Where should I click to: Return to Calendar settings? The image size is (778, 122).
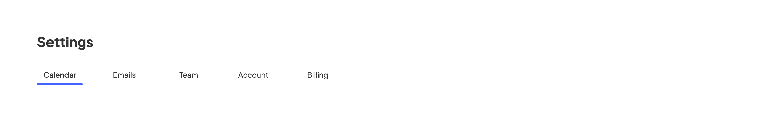tap(60, 75)
